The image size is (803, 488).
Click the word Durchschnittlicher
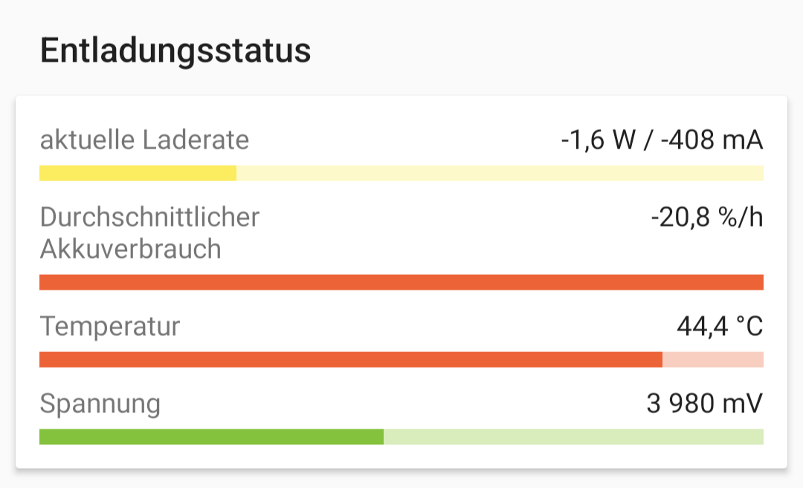149,217
